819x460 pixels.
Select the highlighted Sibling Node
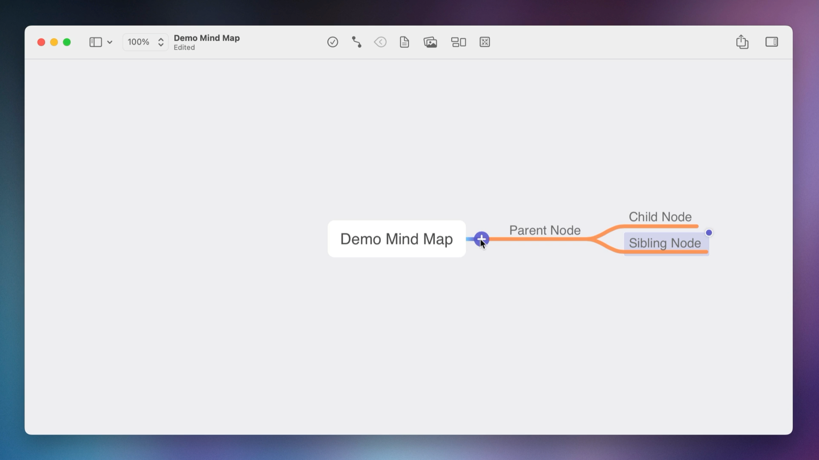(x=665, y=243)
